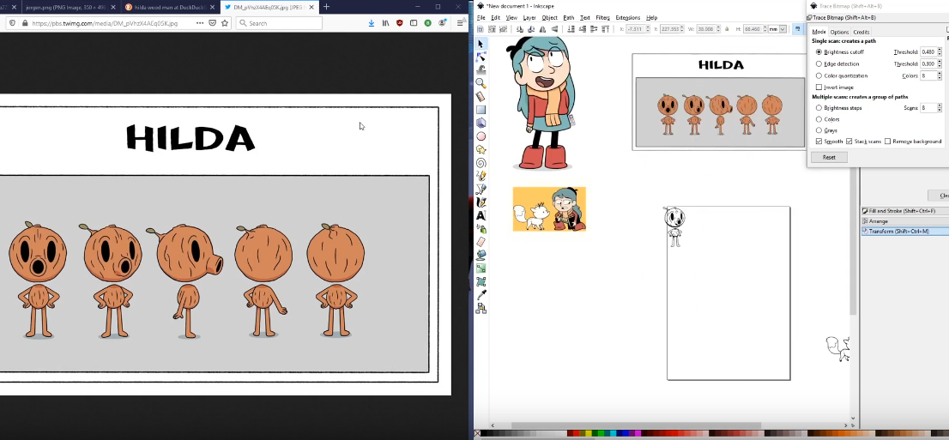Switch to Credits tab in Trace Bitmap

[861, 32]
